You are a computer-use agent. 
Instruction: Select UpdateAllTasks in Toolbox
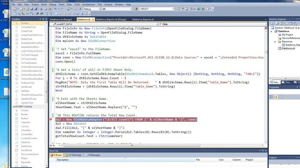[x=29, y=98]
